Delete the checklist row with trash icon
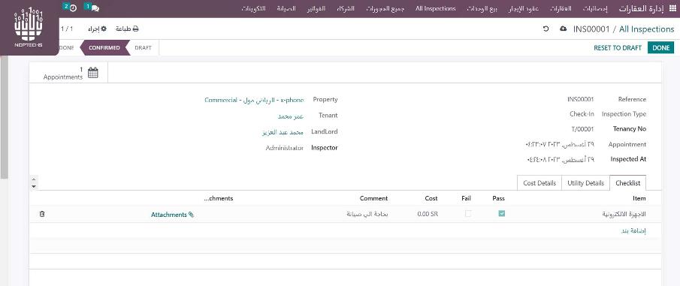Viewport: 680px width, 286px height. click(x=41, y=214)
